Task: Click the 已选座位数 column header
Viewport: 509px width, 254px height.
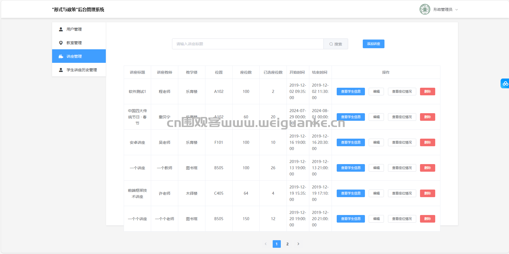Action: click(x=273, y=72)
